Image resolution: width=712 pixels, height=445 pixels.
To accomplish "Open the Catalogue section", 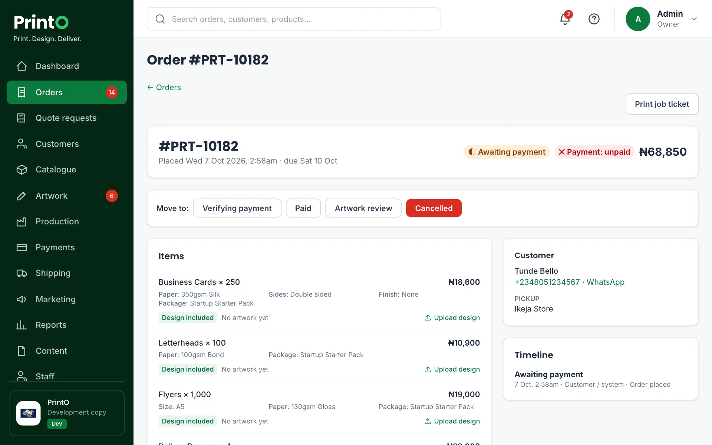I will point(67,169).
